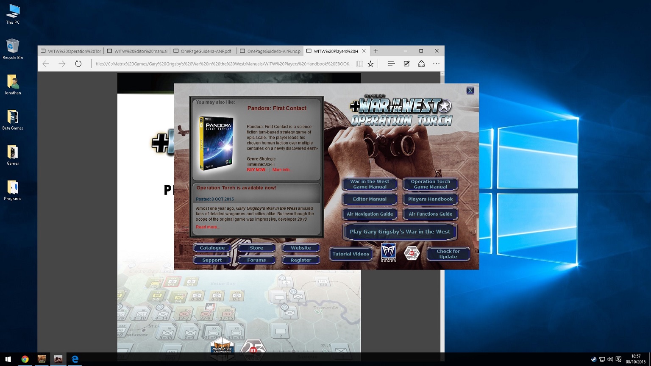651x366 pixels.
Task: Open the Edge More actions menu
Action: pos(436,64)
